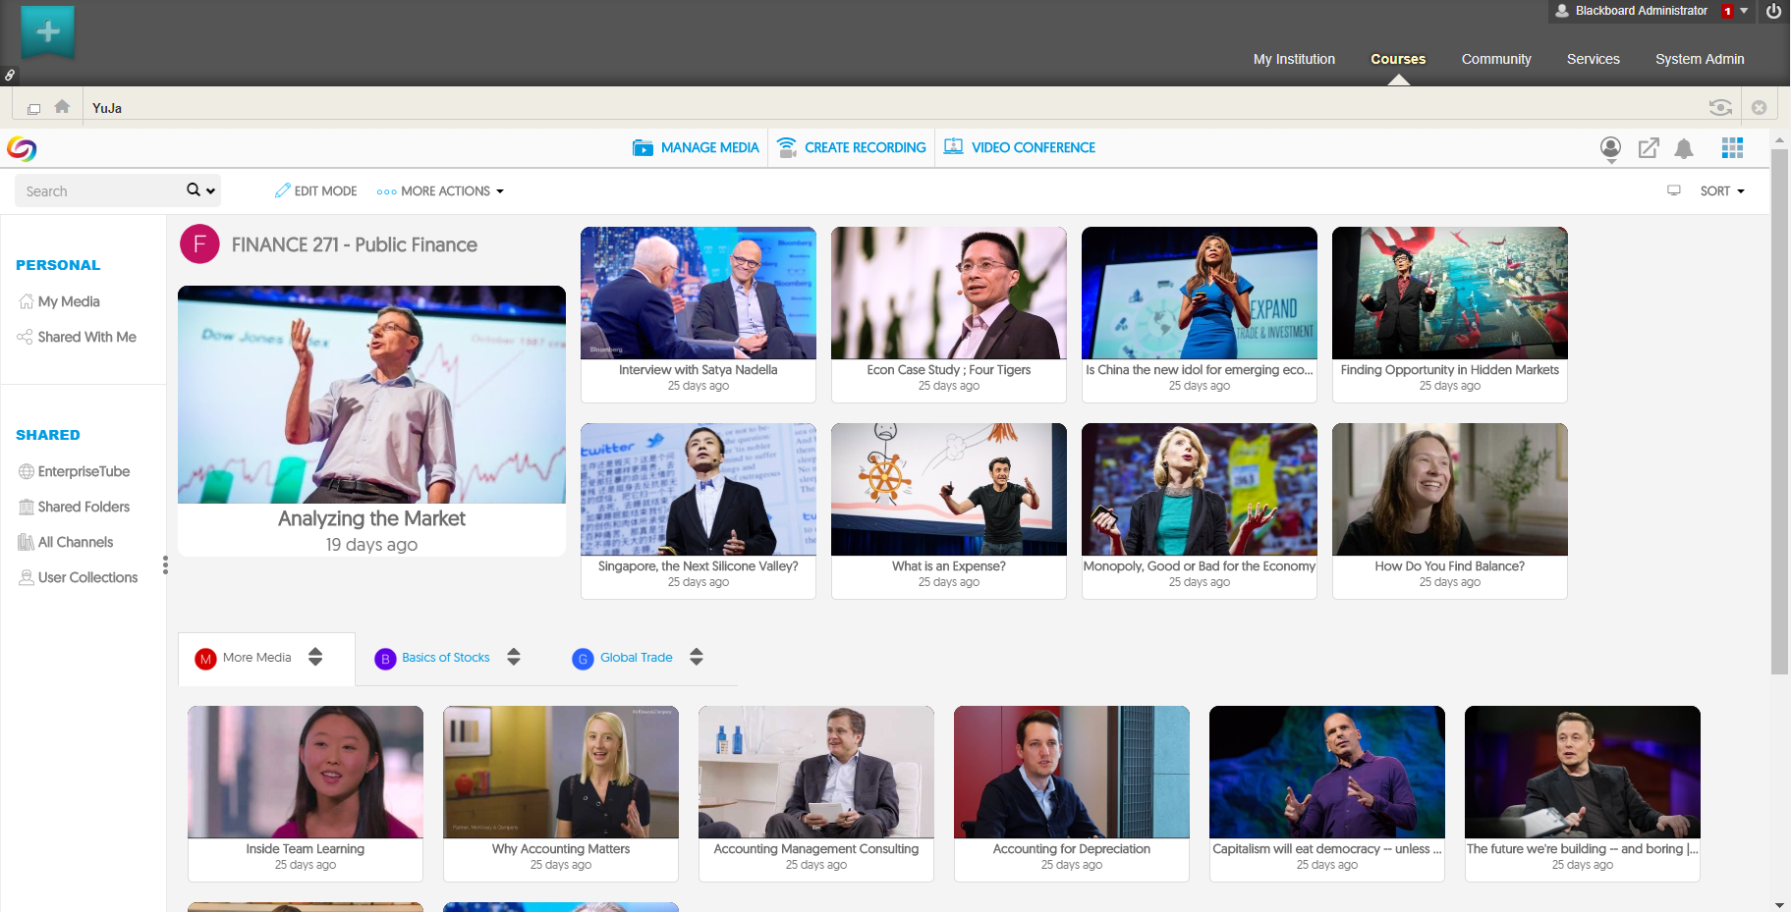
Task: Click the gray circle x icon in breadcrumb bar
Action: click(1760, 108)
